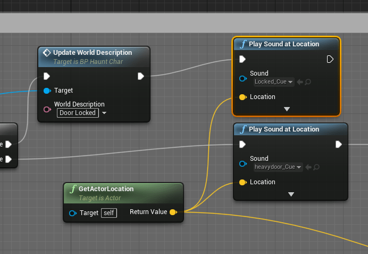This screenshot has width=368, height=254.
Task: Click the exec output pin on Update World Description
Action: (x=141, y=76)
